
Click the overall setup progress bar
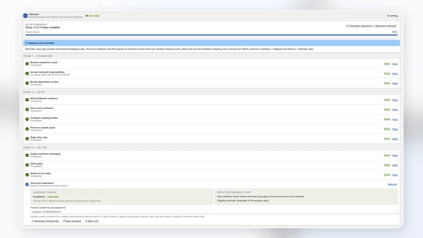[212, 35]
